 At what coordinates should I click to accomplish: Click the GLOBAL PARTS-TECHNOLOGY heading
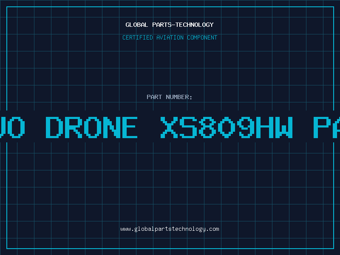[x=170, y=25]
